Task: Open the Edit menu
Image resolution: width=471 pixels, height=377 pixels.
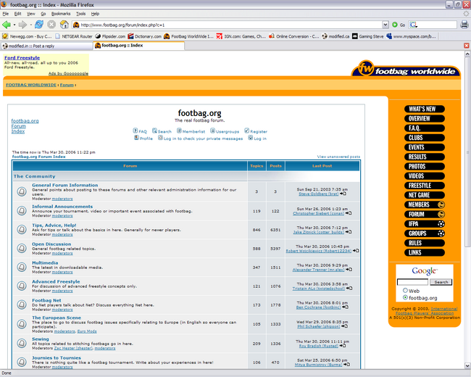Action: click(x=17, y=14)
